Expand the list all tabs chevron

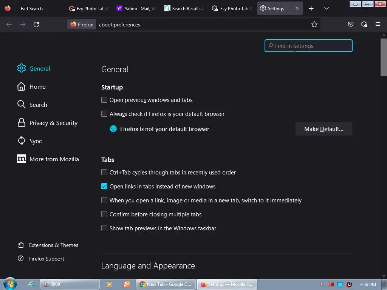326,8
